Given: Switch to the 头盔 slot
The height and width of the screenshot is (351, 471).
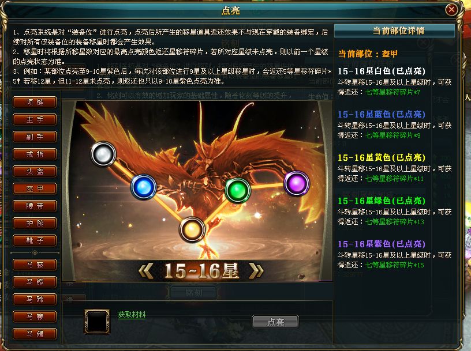Looking at the screenshot, I should pyautogui.click(x=35, y=171).
